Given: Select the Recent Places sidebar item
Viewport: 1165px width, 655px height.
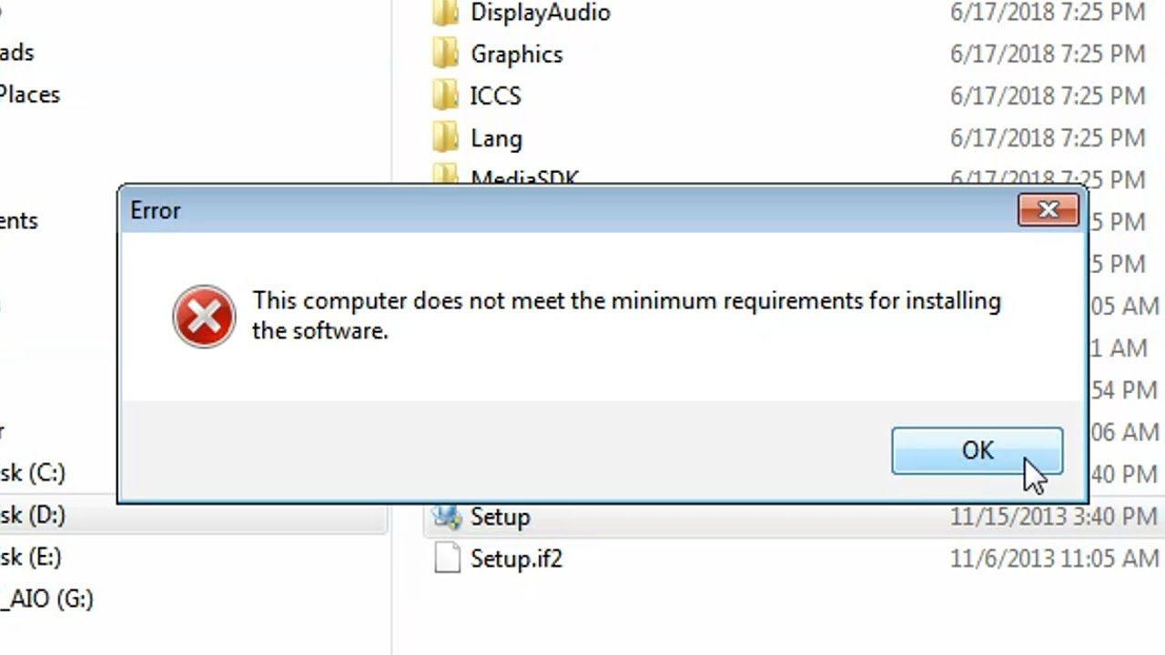Looking at the screenshot, I should click(30, 95).
